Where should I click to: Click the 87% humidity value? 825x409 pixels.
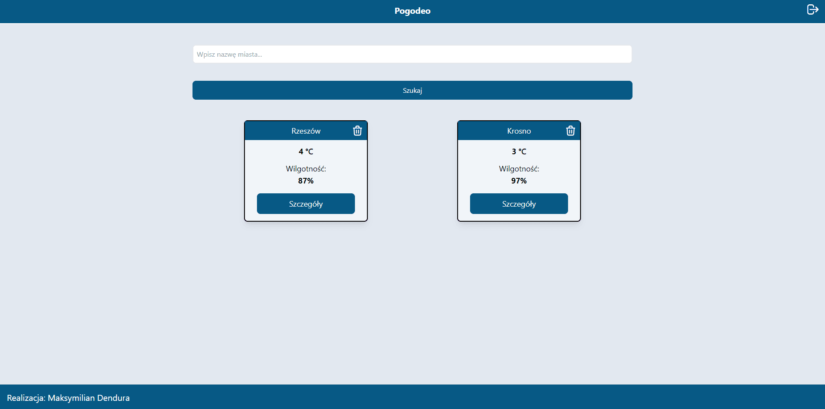coord(306,181)
